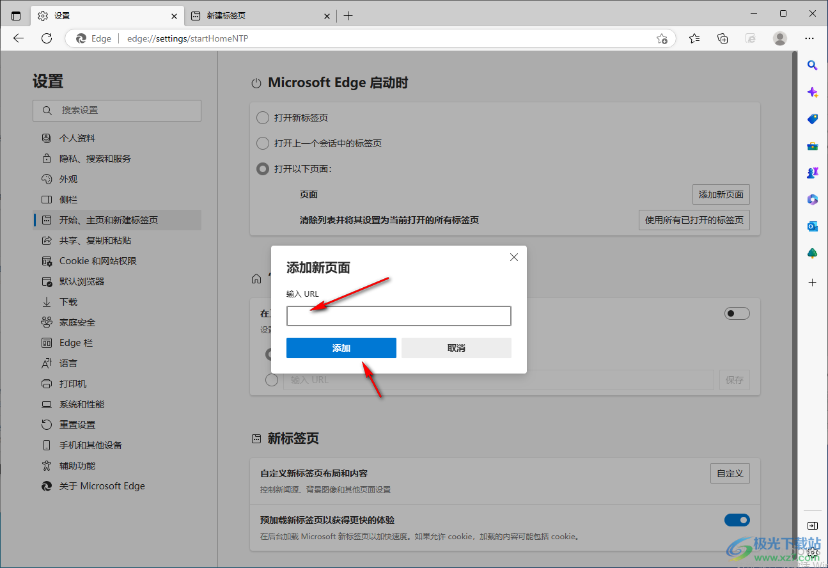This screenshot has width=828, height=568.
Task: Open sidebar Search icon
Action: click(x=813, y=65)
